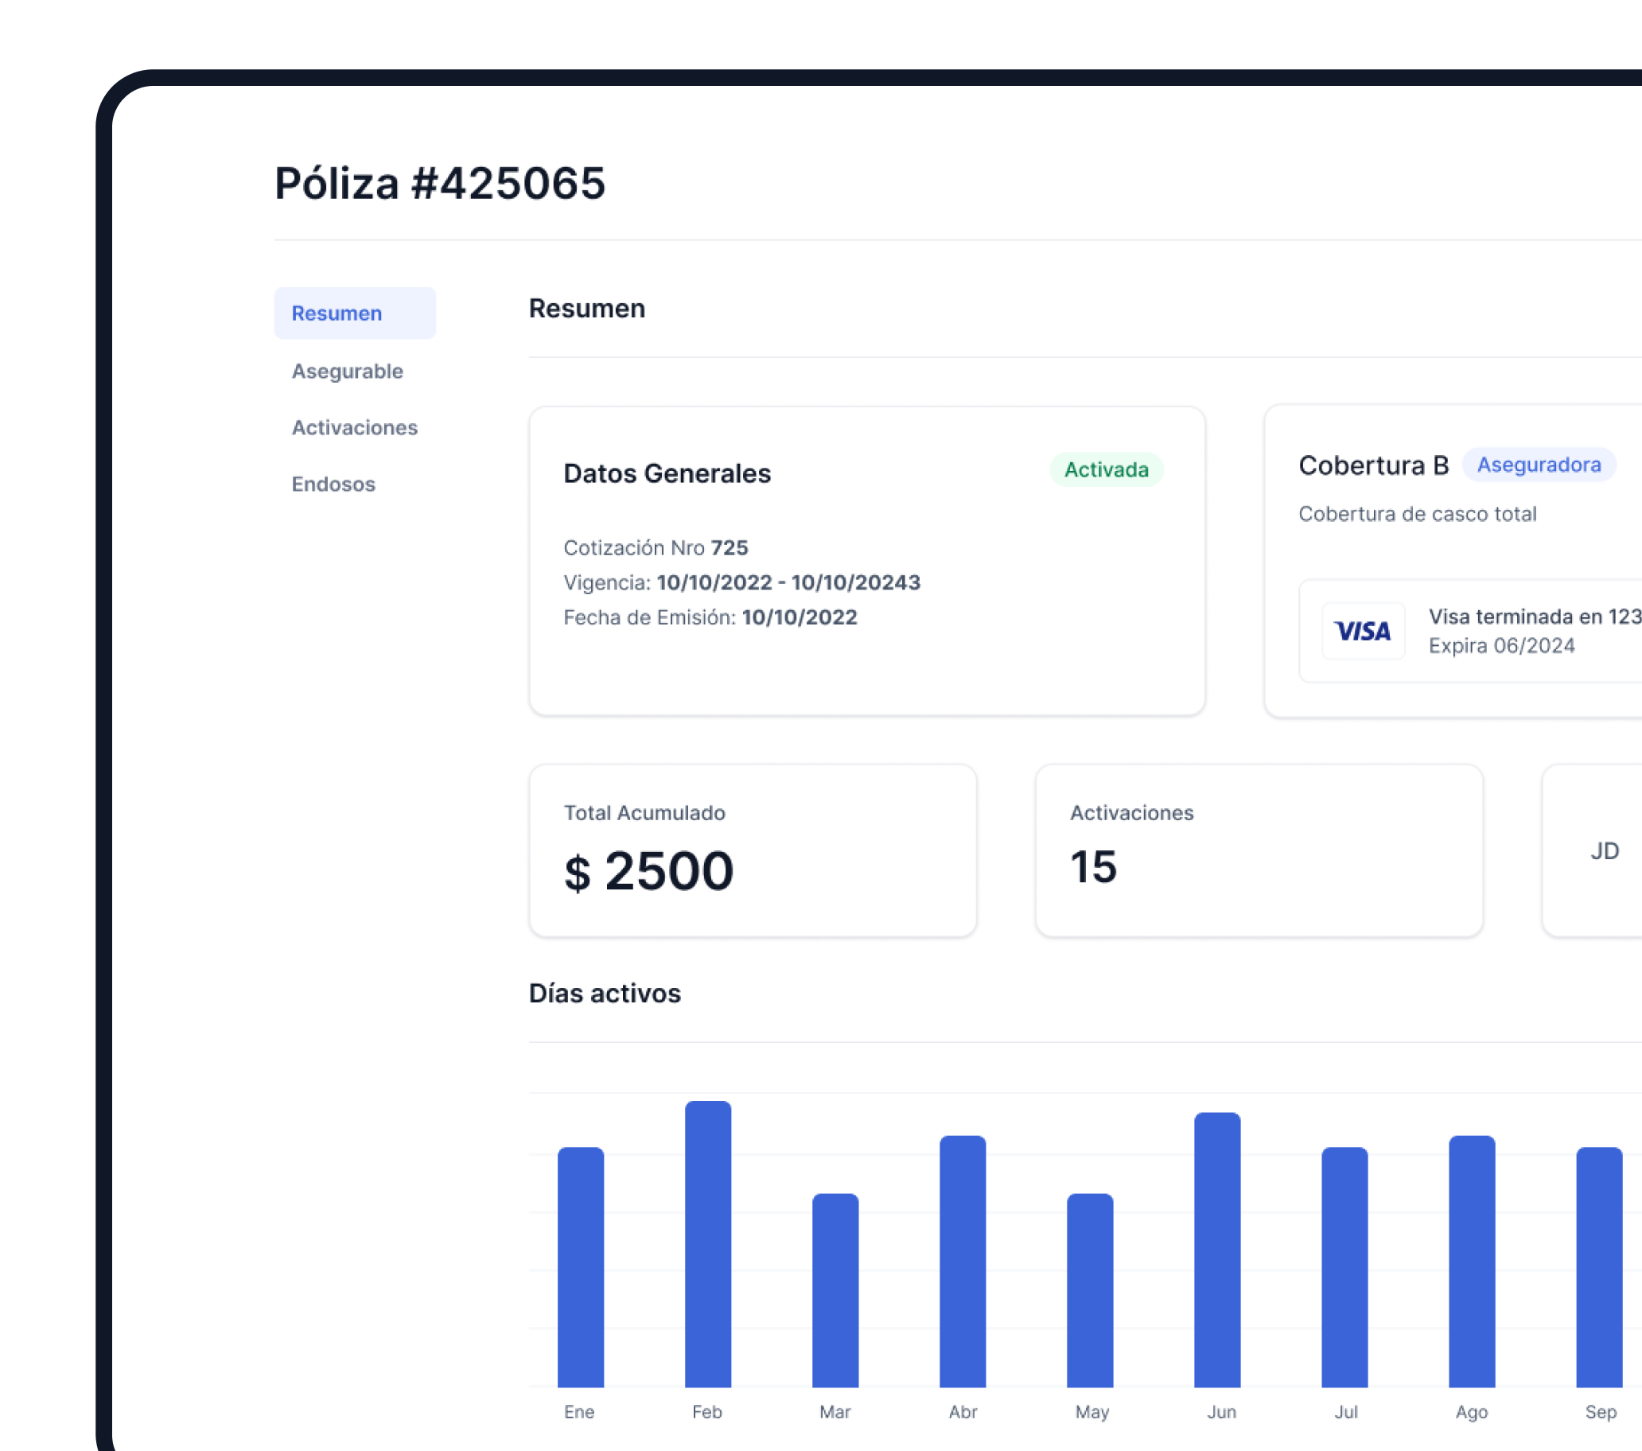This screenshot has width=1642, height=1451.
Task: Click the Total Acumulado label
Action: 644,812
